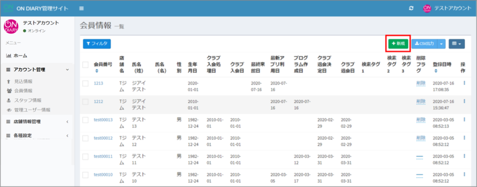This screenshot has width=477, height=187.
Task: Click the ON DIARY logo in header
Action: click(8, 8)
